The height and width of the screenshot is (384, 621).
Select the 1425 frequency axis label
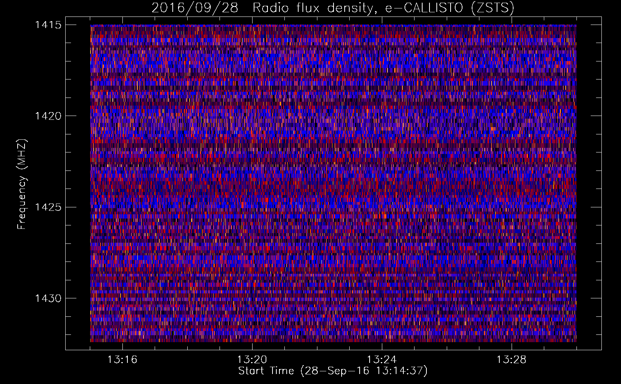[x=48, y=207]
